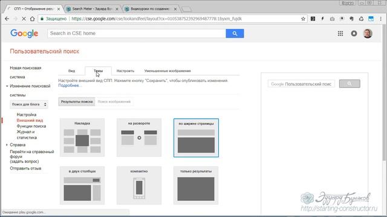
Task: Go back with the browser back arrow
Action: [7, 19]
